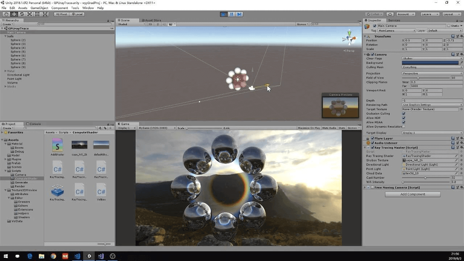Image resolution: width=464 pixels, height=261 pixels.
Task: Switch to the Console tab
Action: tap(33, 124)
